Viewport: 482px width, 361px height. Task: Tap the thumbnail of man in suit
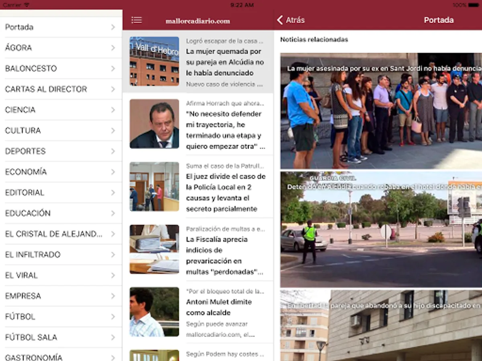click(x=154, y=124)
